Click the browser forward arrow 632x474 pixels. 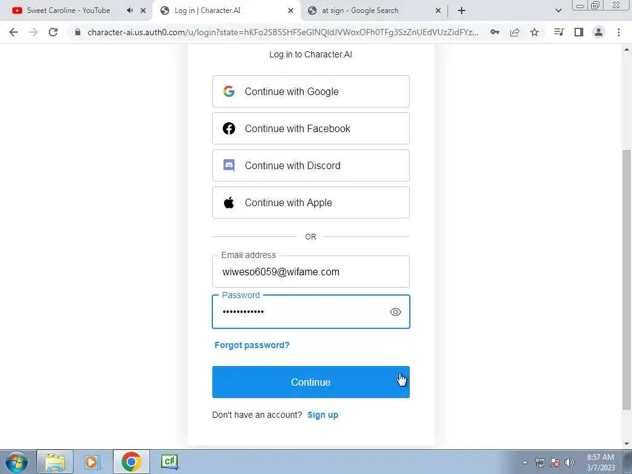click(33, 32)
